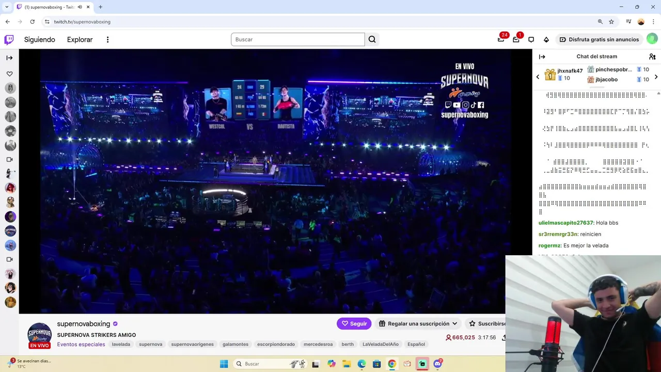Show previous gift leaderboard entries

click(538, 77)
